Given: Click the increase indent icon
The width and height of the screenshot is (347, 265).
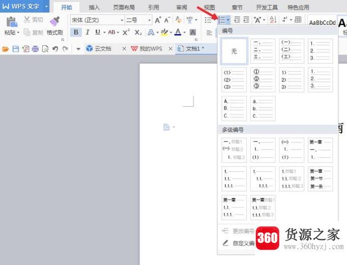Looking at the screenshot, I should tap(246, 20).
